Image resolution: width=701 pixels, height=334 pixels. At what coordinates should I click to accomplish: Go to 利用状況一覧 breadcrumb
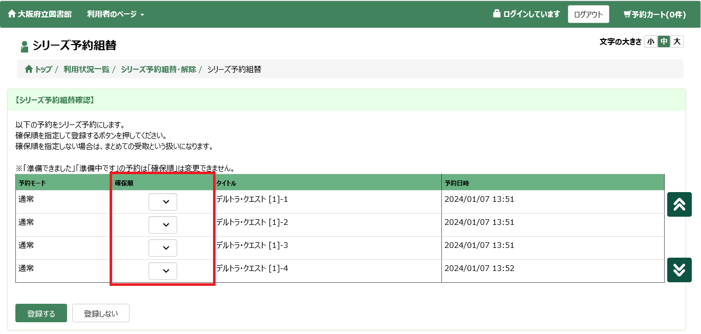[87, 69]
